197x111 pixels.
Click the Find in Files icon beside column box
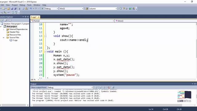[x=87, y=9]
